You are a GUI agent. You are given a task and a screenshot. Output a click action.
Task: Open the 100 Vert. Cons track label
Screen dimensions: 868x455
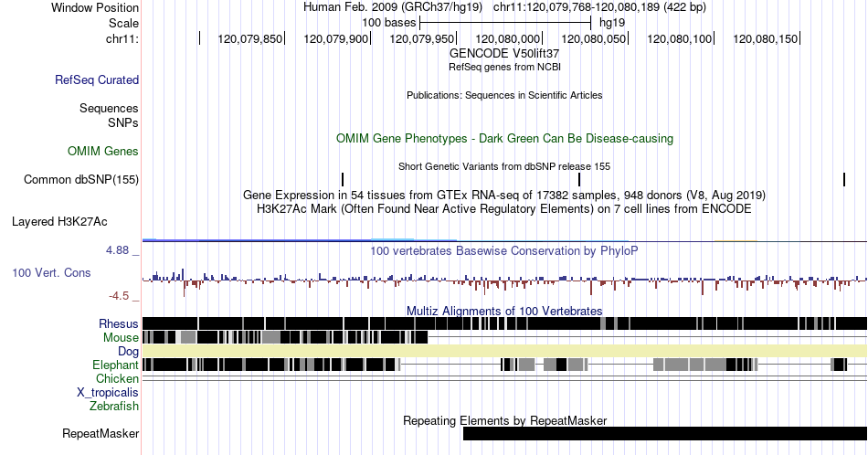(x=51, y=272)
